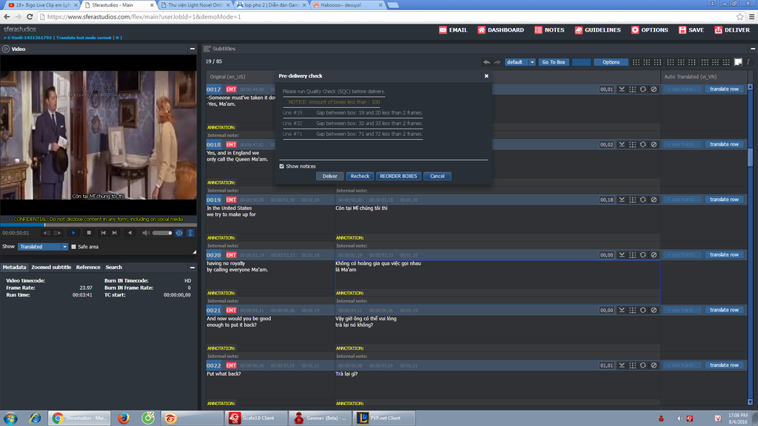
Task: Uncheck the Show notices checkbox
Action: click(x=281, y=166)
